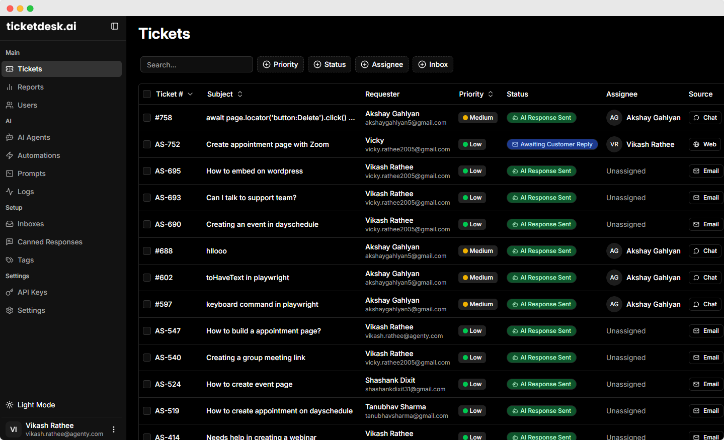This screenshot has height=440, width=724.
Task: Click the Logs activity icon
Action: pyautogui.click(x=10, y=192)
